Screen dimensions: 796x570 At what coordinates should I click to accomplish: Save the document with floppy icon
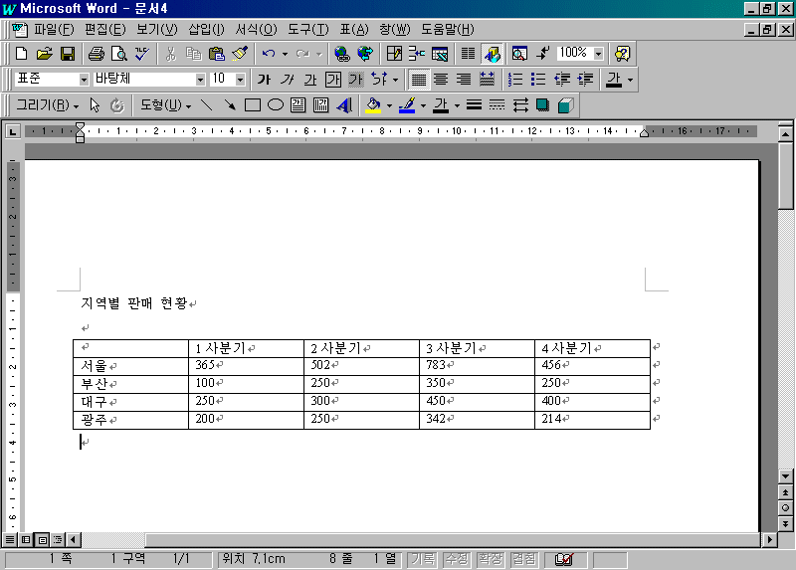pyautogui.click(x=68, y=54)
